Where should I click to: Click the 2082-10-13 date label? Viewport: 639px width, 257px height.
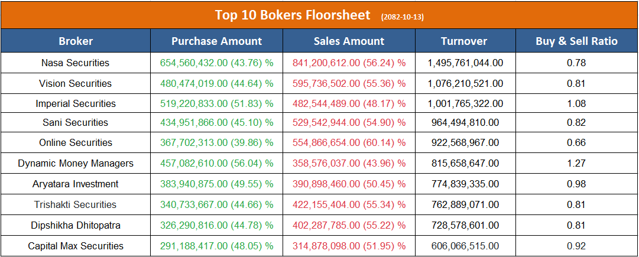pos(403,17)
